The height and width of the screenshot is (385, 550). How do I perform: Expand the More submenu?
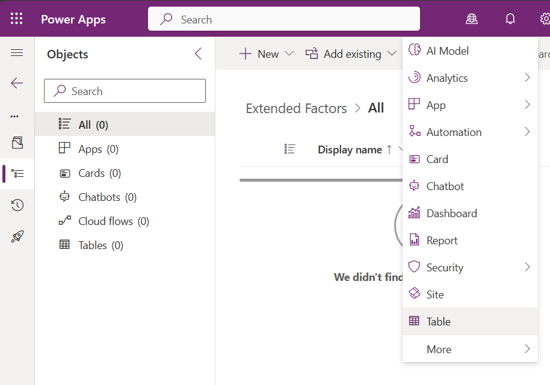click(470, 349)
